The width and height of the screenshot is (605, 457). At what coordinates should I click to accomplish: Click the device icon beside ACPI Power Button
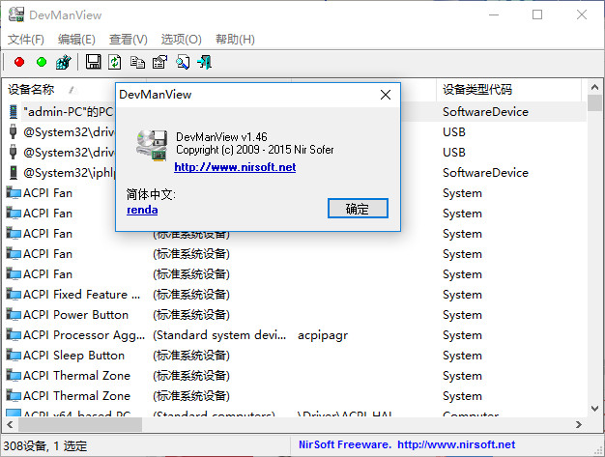(14, 315)
